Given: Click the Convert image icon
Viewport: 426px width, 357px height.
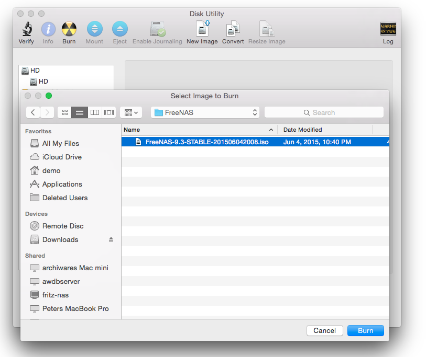Looking at the screenshot, I should click(233, 29).
